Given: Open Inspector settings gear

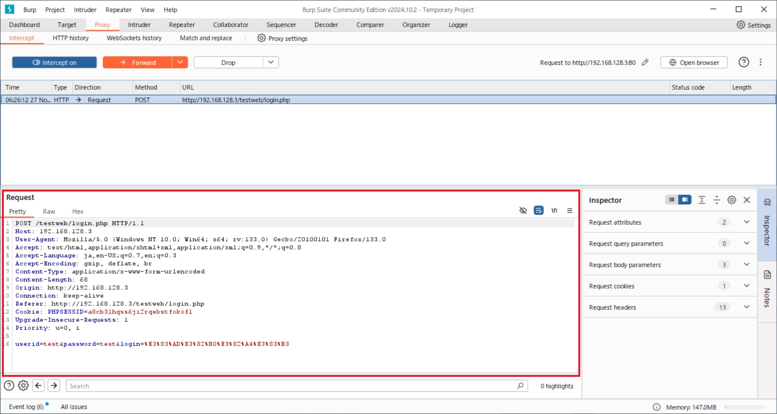Looking at the screenshot, I should pyautogui.click(x=732, y=200).
